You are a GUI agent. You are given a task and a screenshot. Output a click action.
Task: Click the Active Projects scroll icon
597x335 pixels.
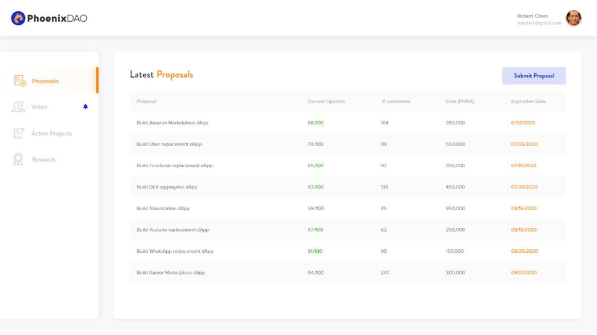18,134
